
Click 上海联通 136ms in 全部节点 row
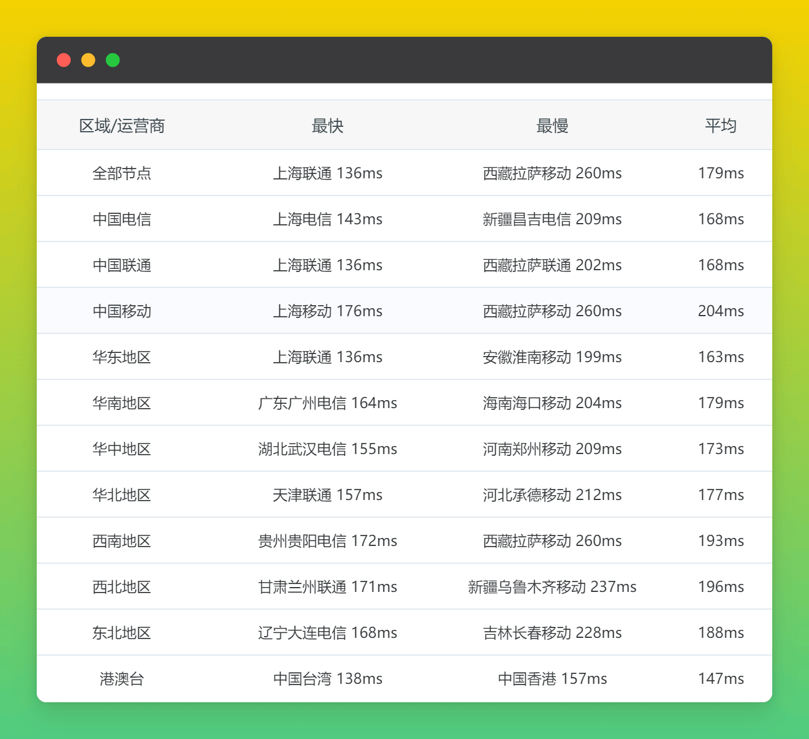tap(327, 173)
